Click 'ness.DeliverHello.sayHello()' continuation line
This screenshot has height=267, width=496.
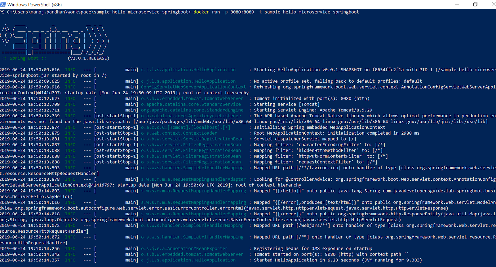tap(36, 197)
